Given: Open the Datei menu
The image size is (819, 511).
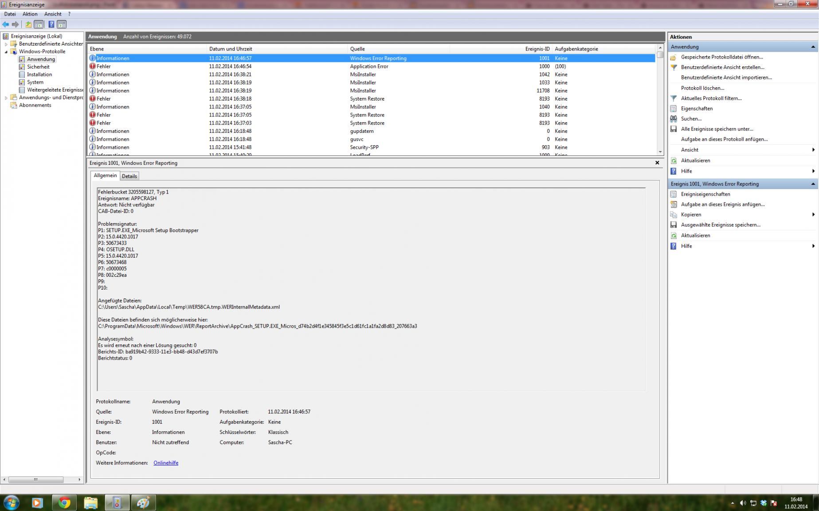Looking at the screenshot, I should click(10, 14).
